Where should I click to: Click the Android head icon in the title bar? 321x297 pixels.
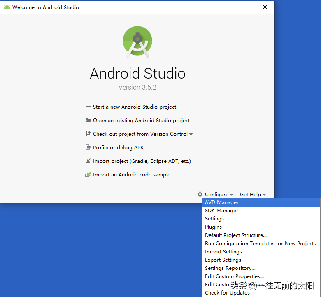coord(7,7)
